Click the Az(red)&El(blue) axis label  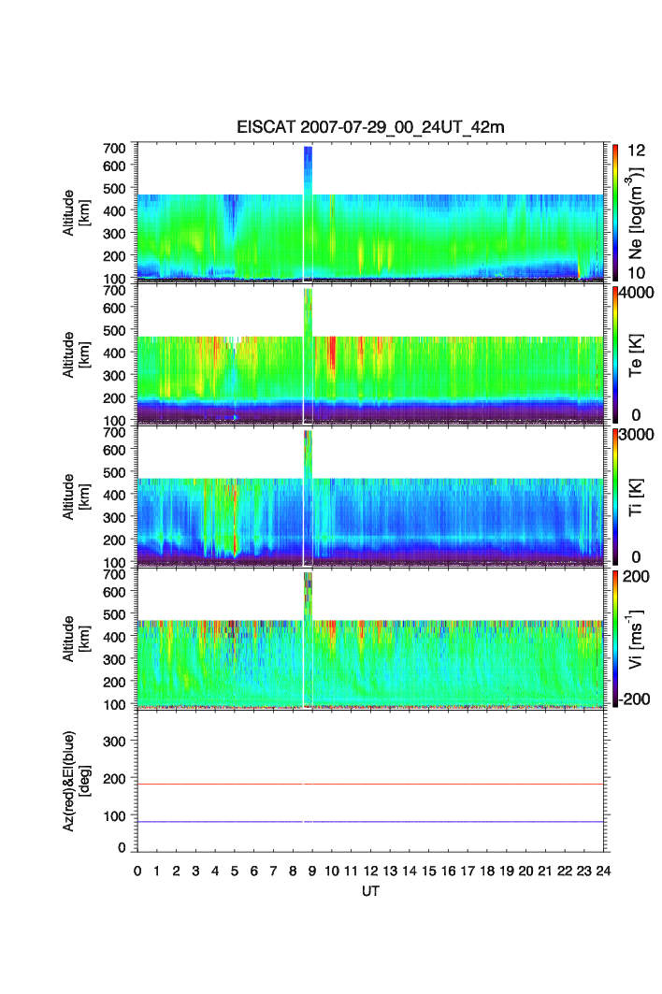[x=76, y=781]
